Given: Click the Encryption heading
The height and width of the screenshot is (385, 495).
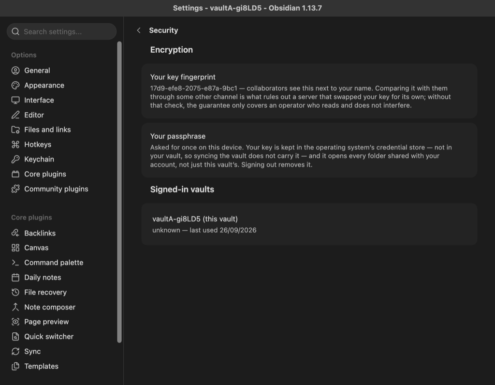Looking at the screenshot, I should tap(172, 50).
